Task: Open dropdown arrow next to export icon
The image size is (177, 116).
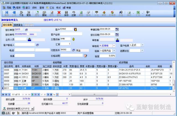Action: [142, 14]
